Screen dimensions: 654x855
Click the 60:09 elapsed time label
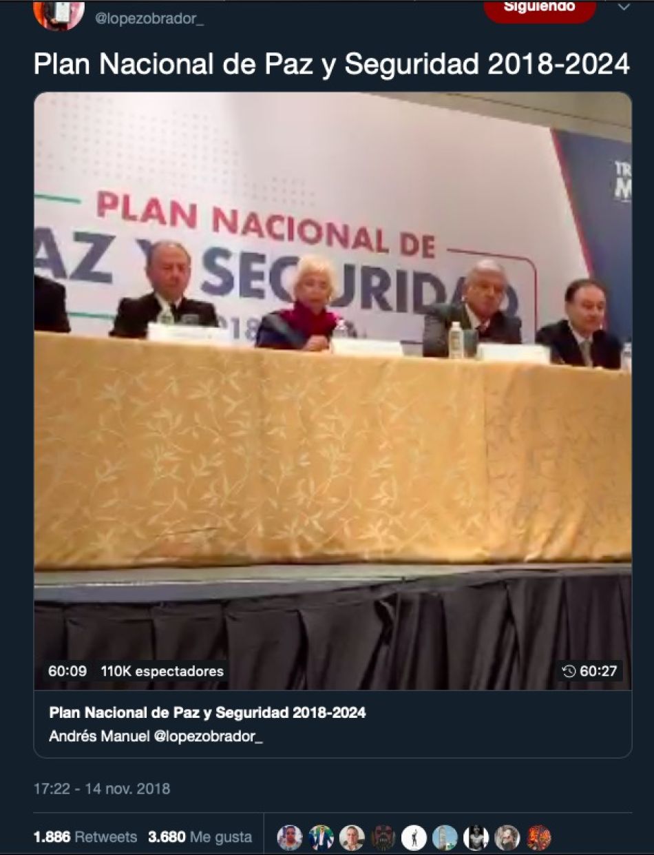click(67, 670)
